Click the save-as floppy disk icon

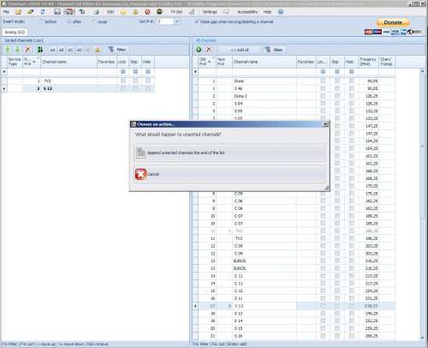point(69,12)
